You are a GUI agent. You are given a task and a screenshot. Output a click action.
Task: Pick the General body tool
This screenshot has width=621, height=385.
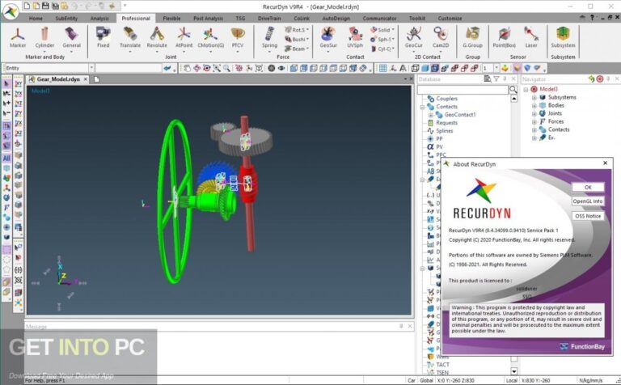click(72, 38)
